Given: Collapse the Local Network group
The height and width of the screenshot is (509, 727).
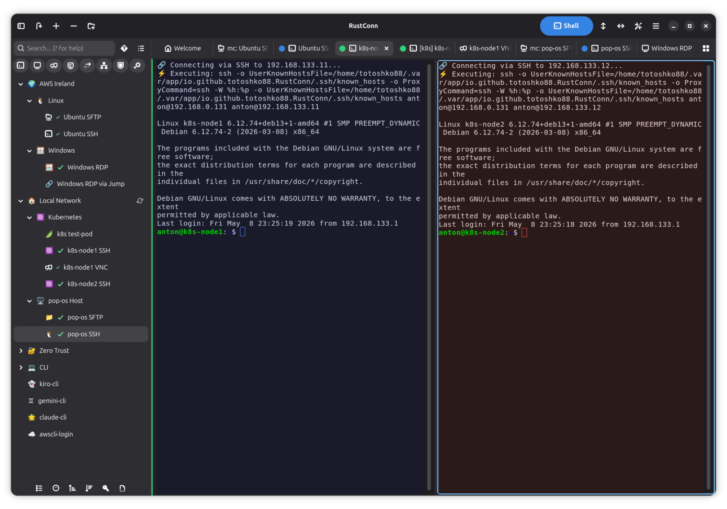Looking at the screenshot, I should tap(21, 201).
